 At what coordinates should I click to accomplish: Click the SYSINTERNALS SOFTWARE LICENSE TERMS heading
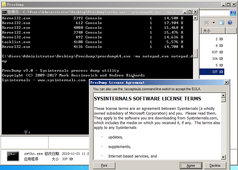[x=147, y=99]
